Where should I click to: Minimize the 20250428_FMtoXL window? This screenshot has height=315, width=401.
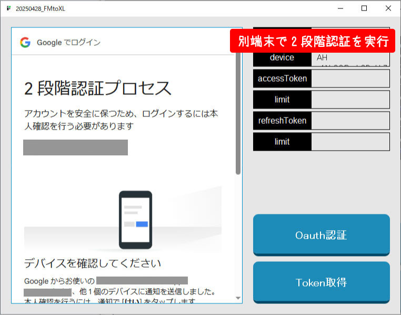tap(340, 8)
